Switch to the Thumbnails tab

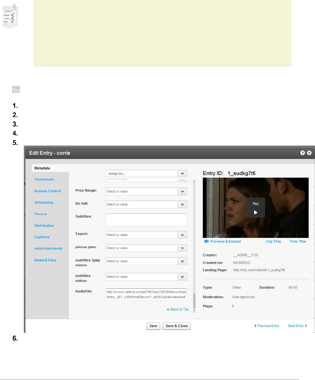[44, 180]
